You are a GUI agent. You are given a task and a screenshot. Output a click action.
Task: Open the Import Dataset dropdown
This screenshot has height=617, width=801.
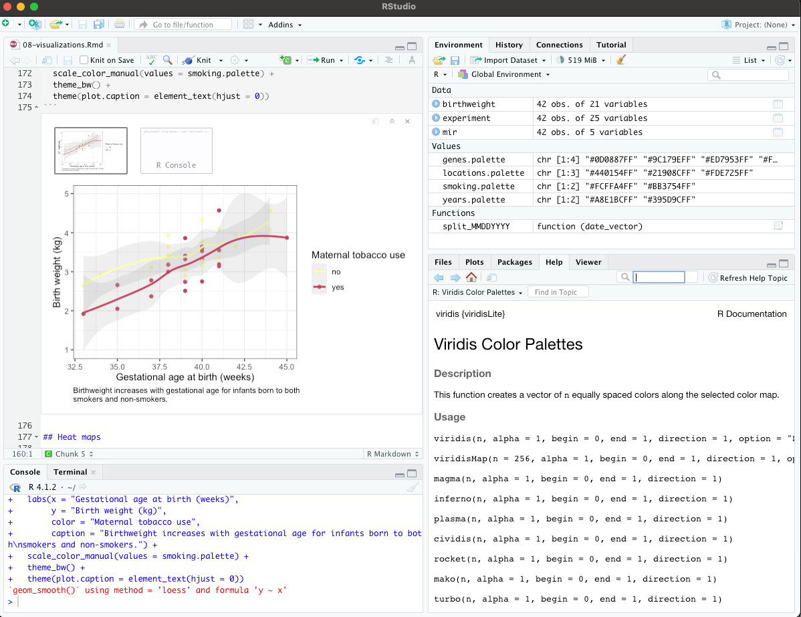point(507,59)
